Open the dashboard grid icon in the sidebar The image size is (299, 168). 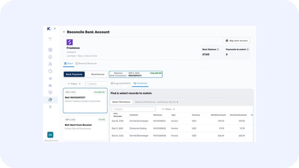50,50
